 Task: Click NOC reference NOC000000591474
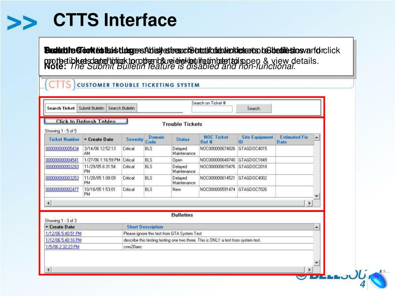(218, 189)
